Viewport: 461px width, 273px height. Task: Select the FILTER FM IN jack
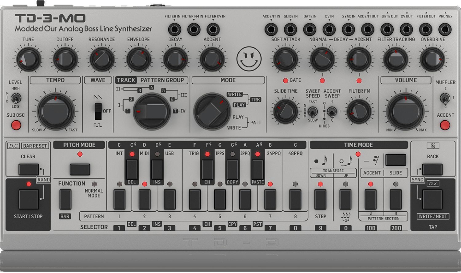[194, 30]
